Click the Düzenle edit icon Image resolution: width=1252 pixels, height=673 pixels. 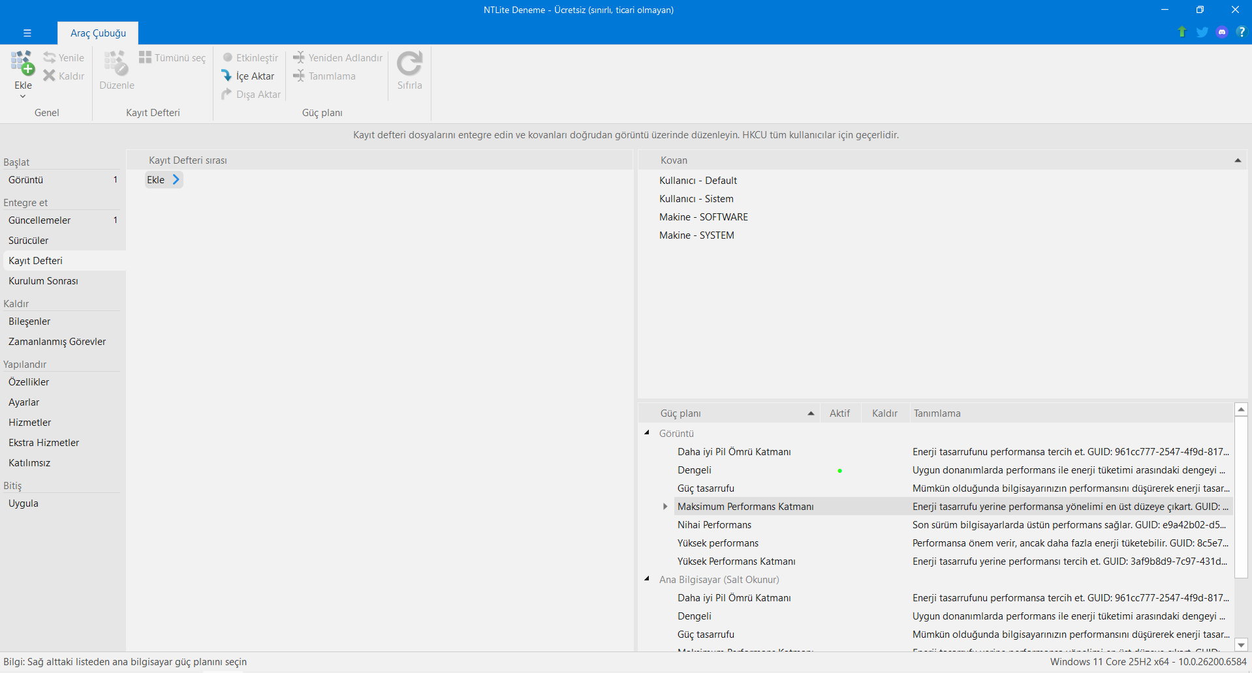pos(116,63)
